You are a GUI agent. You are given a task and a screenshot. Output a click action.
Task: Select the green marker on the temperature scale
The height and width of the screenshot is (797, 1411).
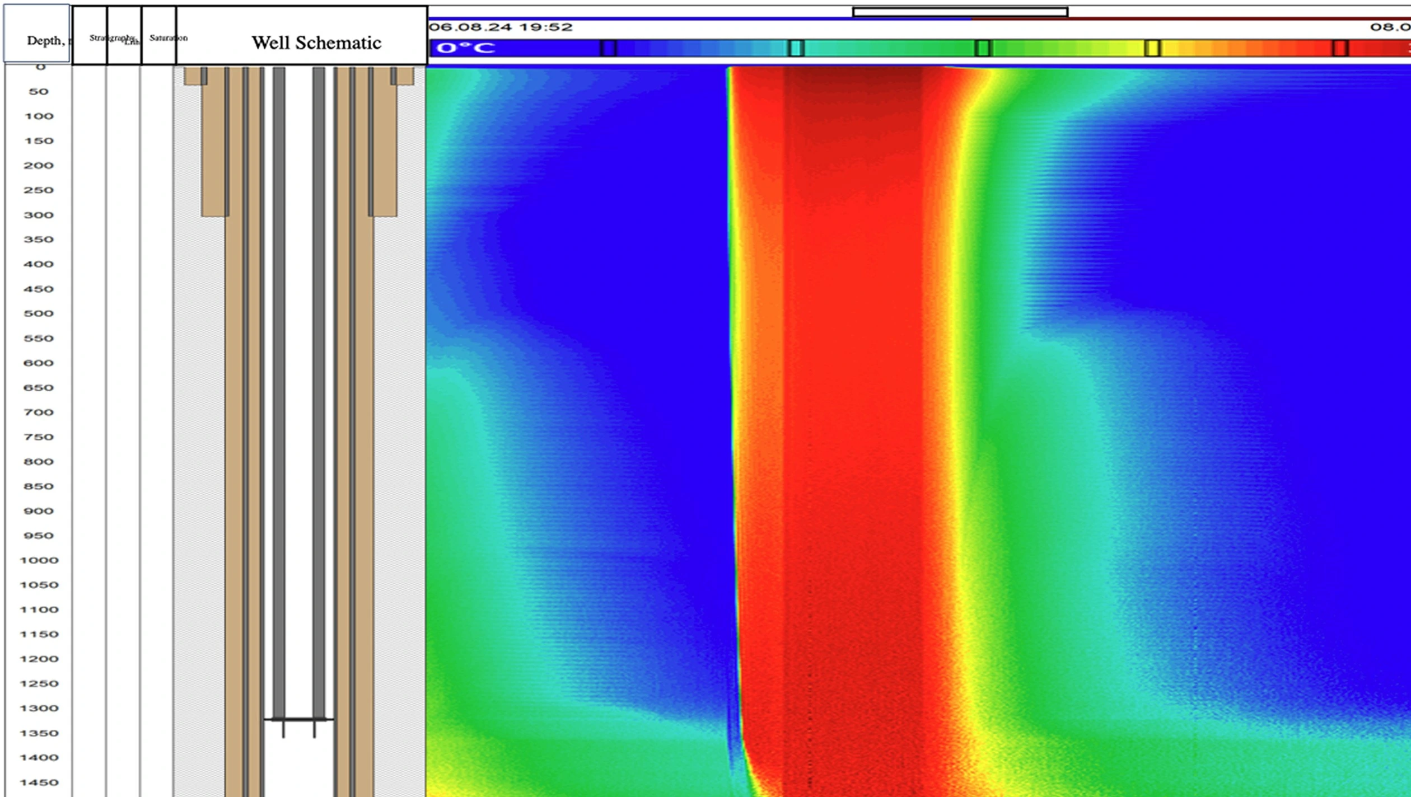982,48
